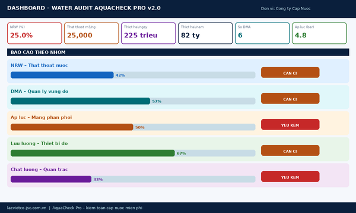Open the Thiet hai/nam 82 ty card
356x213 pixels.
(205, 33)
